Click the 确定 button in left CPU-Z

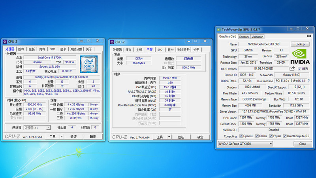click(x=93, y=136)
